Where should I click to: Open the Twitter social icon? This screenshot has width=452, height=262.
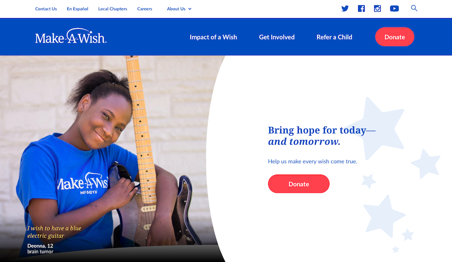pyautogui.click(x=345, y=9)
